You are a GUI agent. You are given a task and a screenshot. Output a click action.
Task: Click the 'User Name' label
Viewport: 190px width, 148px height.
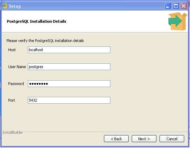pos(17,67)
